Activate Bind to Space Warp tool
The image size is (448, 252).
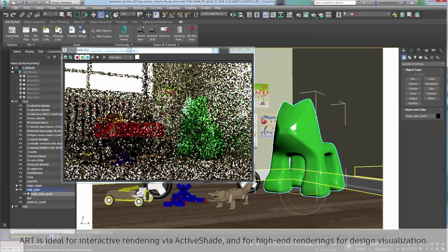(37, 15)
